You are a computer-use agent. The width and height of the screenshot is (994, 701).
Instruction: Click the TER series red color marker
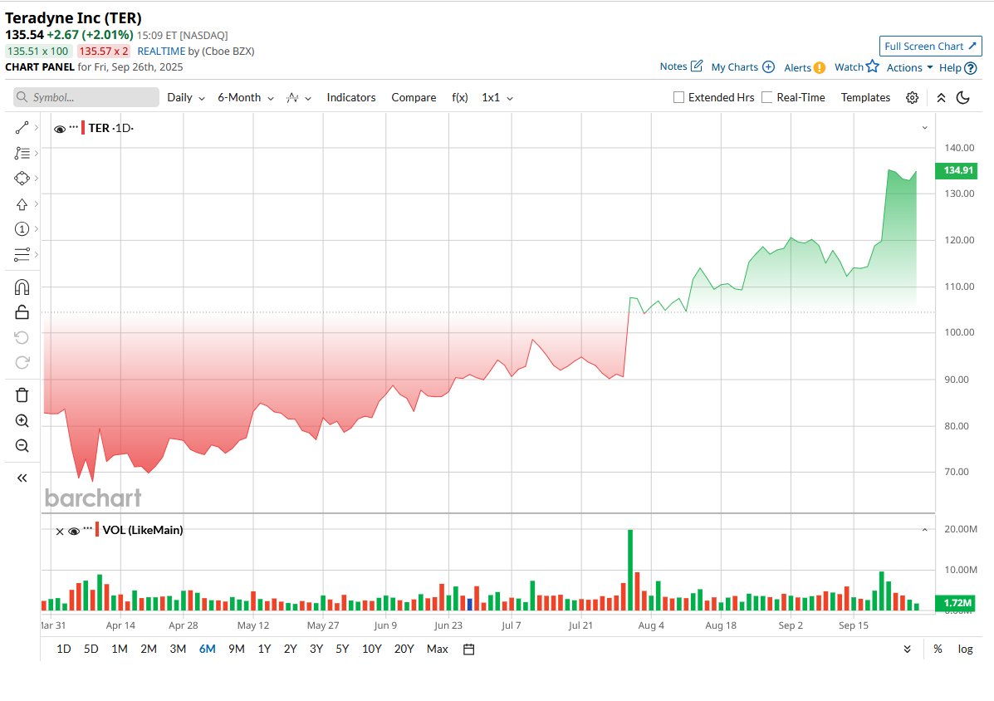click(83, 128)
